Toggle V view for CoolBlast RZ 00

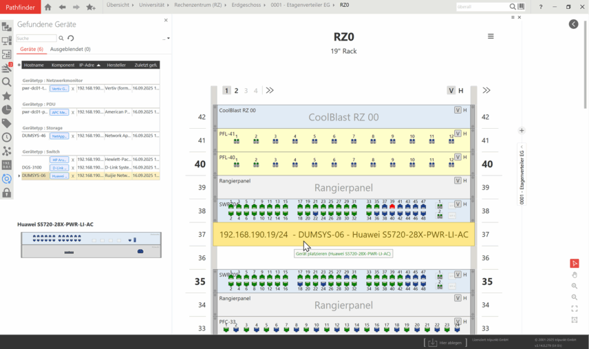pyautogui.click(x=458, y=110)
